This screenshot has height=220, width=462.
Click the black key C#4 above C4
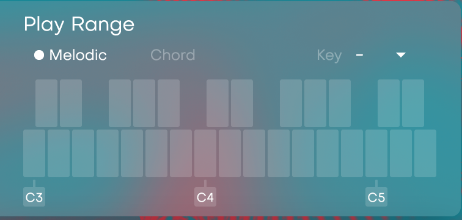click(218, 103)
